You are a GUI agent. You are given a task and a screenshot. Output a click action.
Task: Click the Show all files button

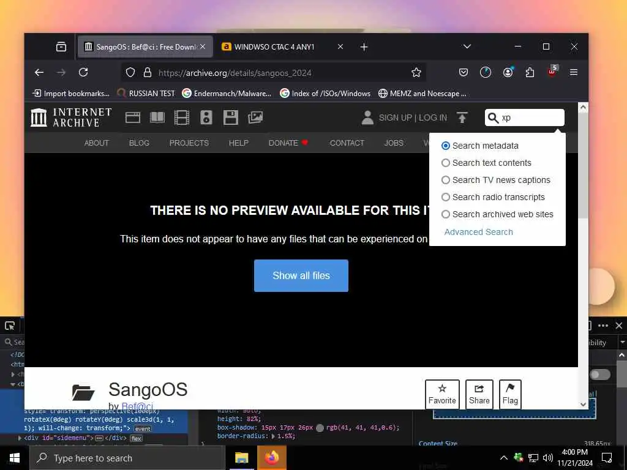[x=301, y=275]
